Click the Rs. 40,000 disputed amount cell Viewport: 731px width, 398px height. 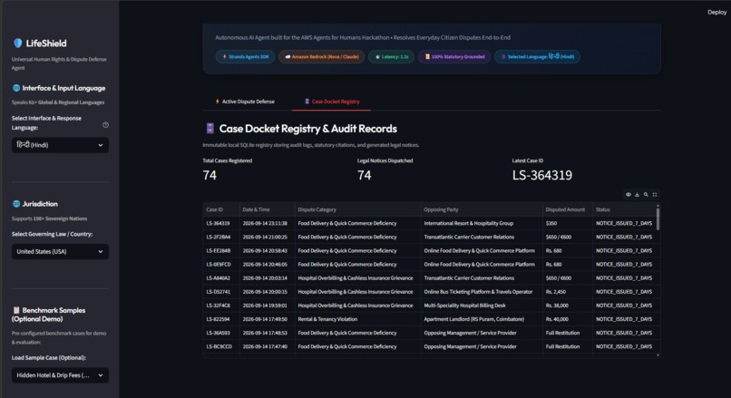(568, 319)
